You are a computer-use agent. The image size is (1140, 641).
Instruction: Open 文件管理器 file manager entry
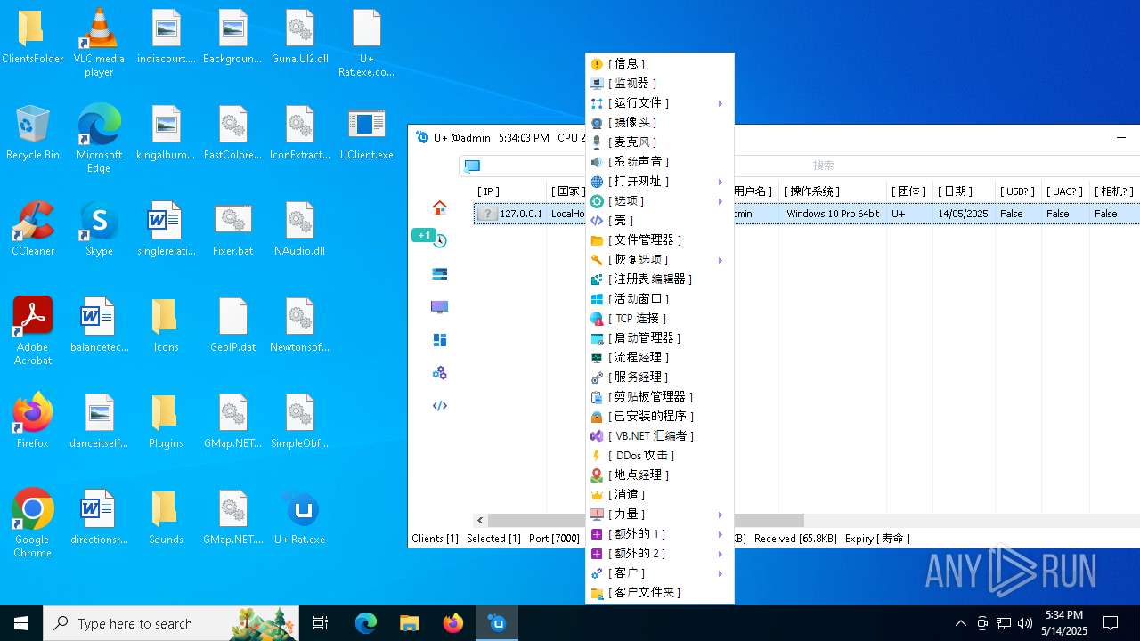(x=659, y=240)
